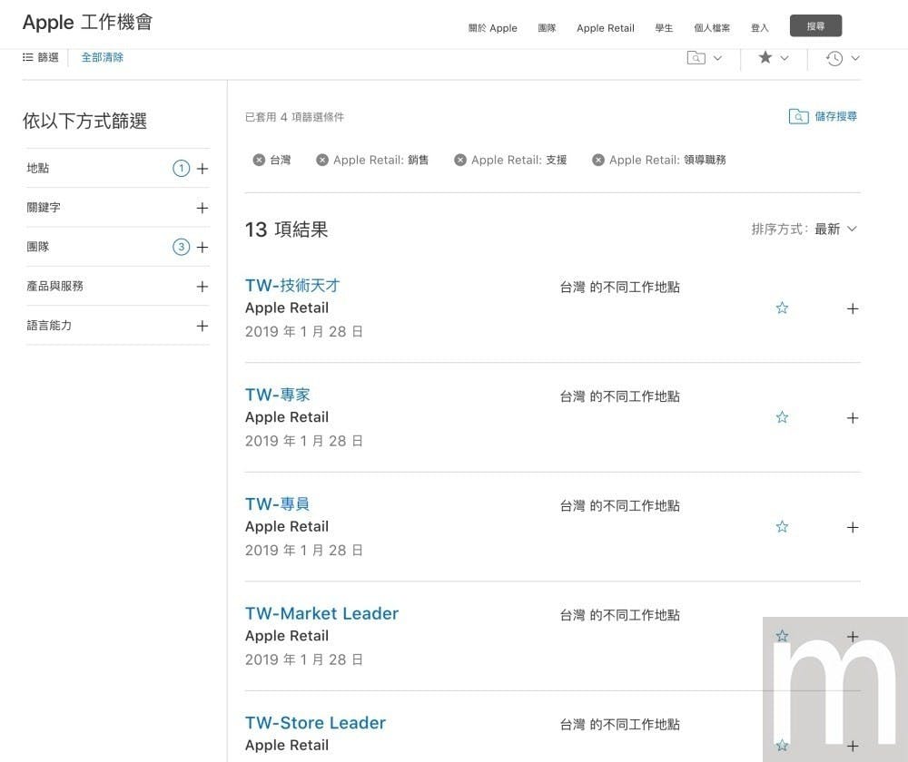Remove the Apple Retail: 銷售 filter
Screen dimensions: 908x762
pos(322,161)
